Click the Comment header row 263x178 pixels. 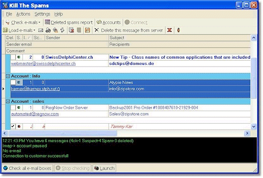tap(128, 51)
